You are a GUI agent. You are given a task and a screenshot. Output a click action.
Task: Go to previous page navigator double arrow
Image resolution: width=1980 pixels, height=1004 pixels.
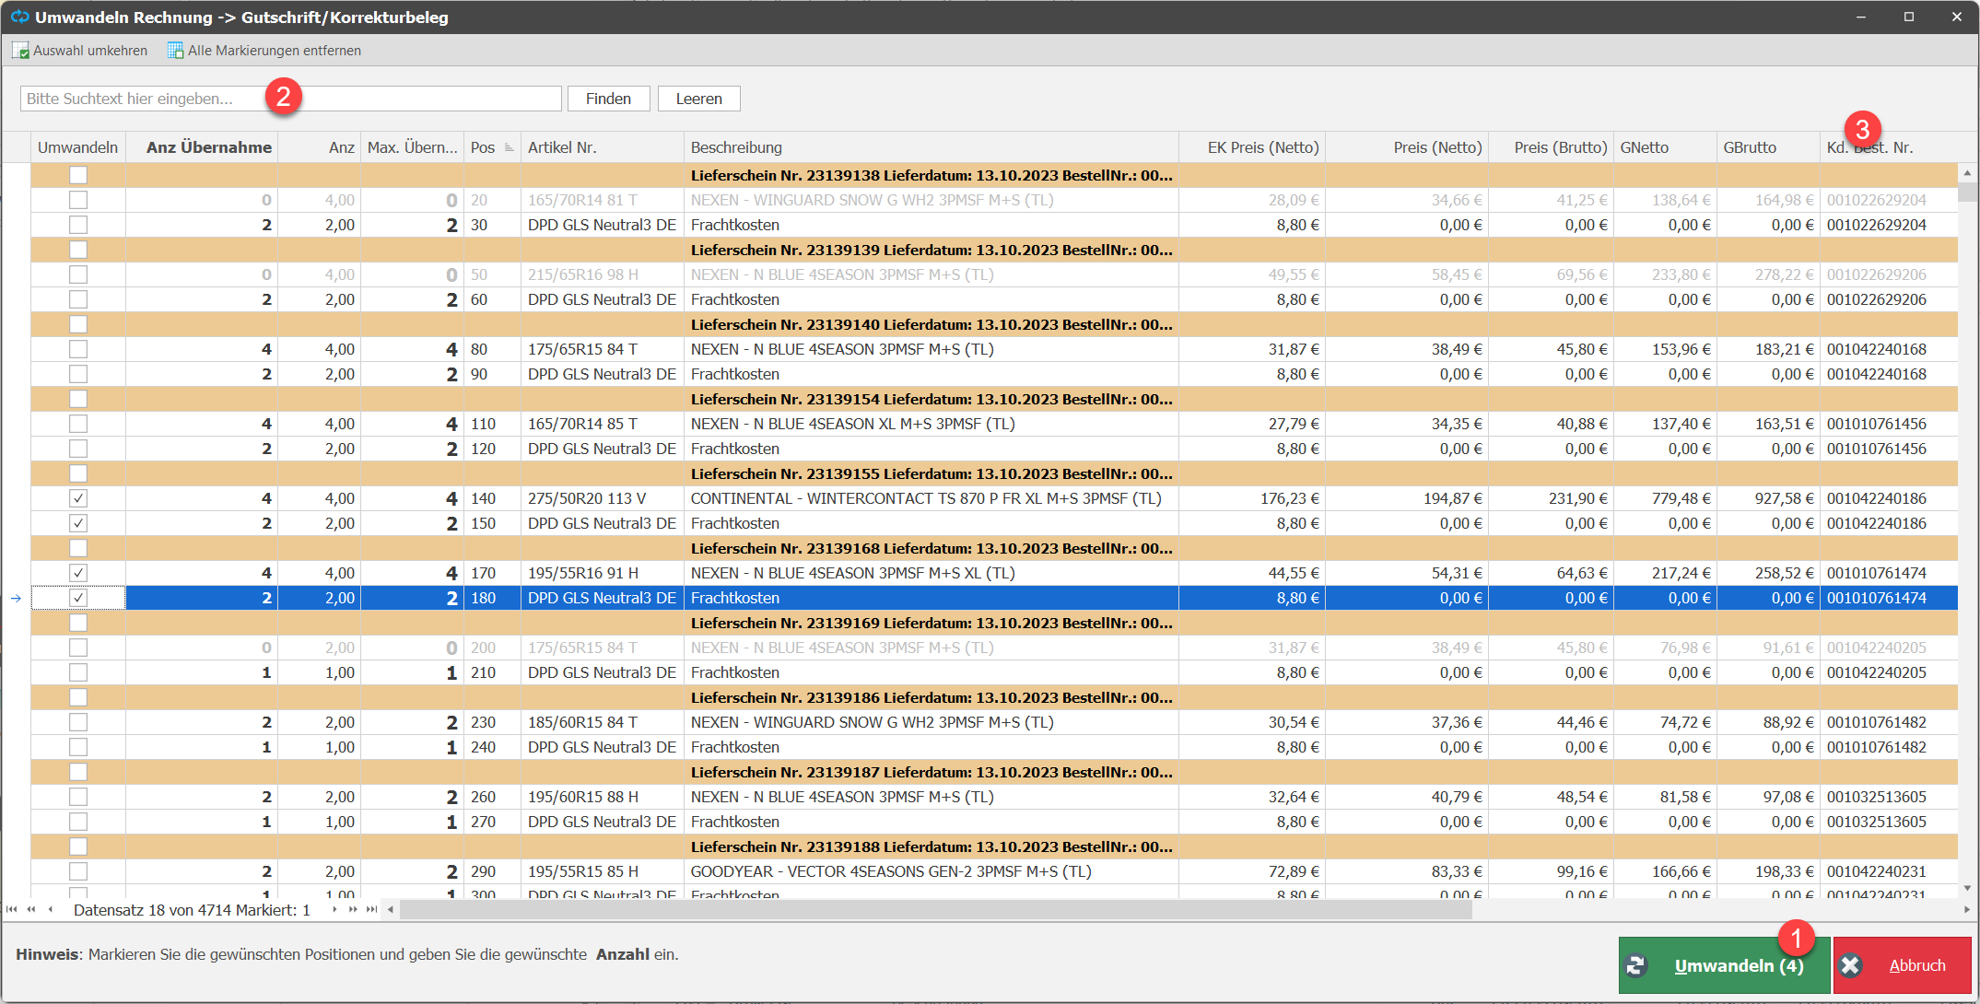point(31,910)
